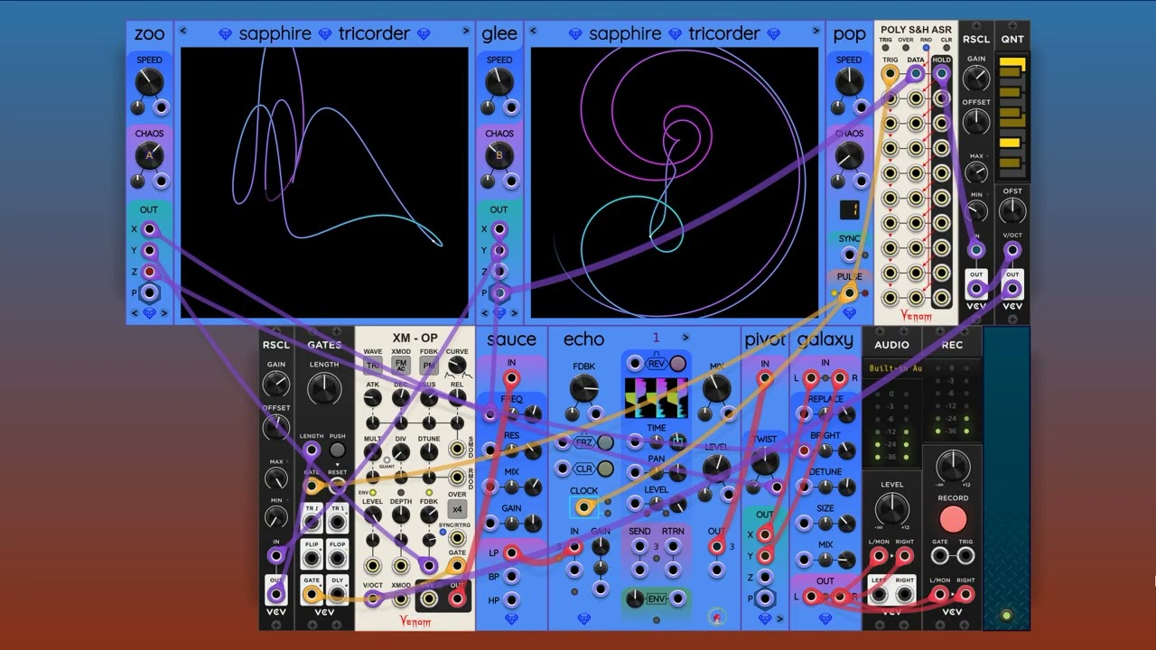1156x650 pixels.
Task: Click left expander arrow at zoo bottom
Action: pos(136,313)
